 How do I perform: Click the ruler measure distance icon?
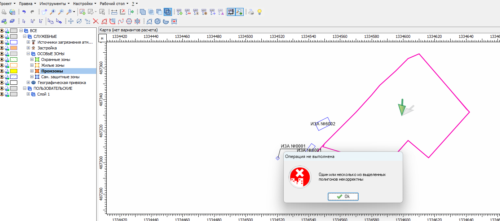point(114,12)
